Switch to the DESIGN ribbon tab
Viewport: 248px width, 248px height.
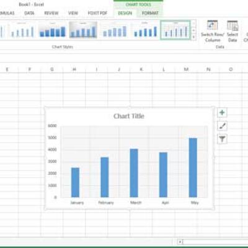click(x=125, y=13)
